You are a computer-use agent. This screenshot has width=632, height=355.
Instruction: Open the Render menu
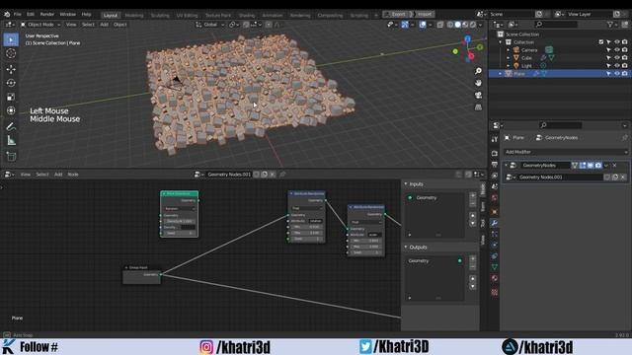[47, 14]
